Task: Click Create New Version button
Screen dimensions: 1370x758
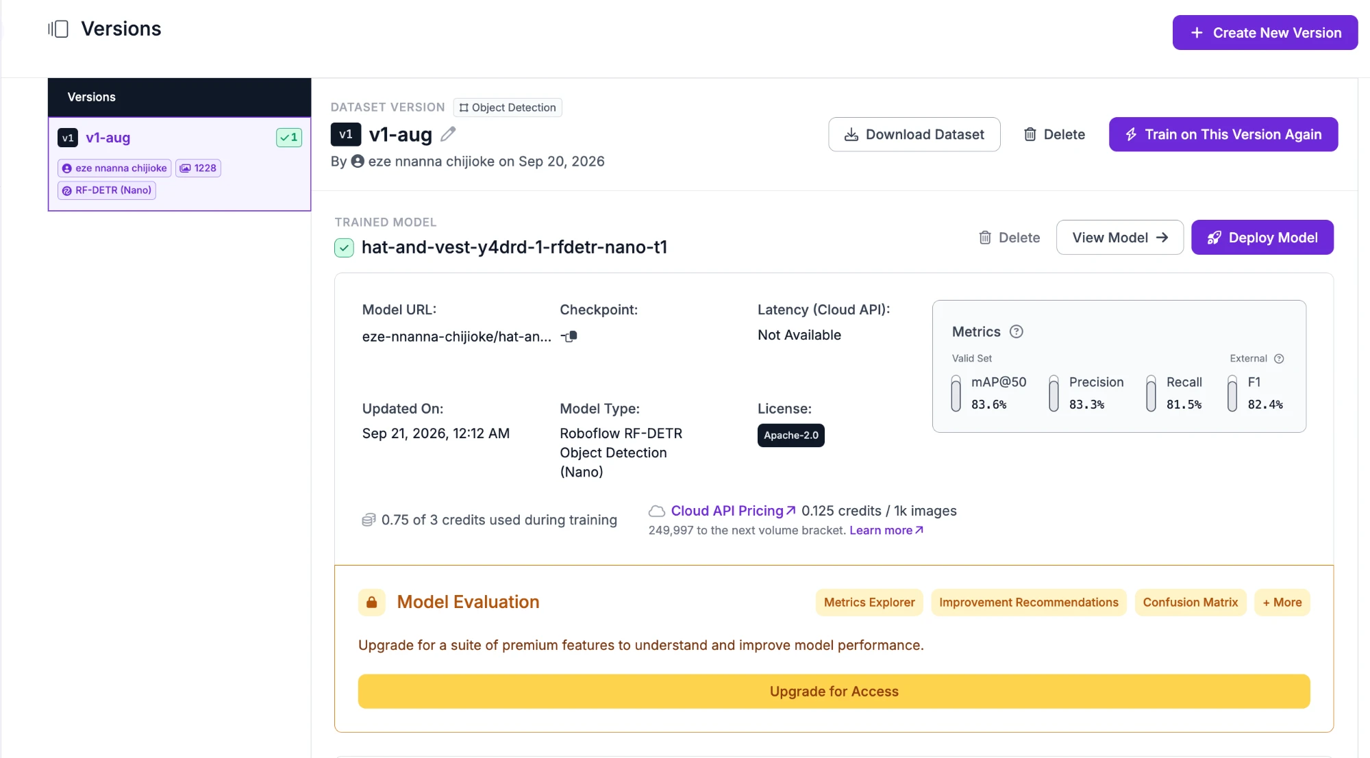Action: pyautogui.click(x=1265, y=33)
